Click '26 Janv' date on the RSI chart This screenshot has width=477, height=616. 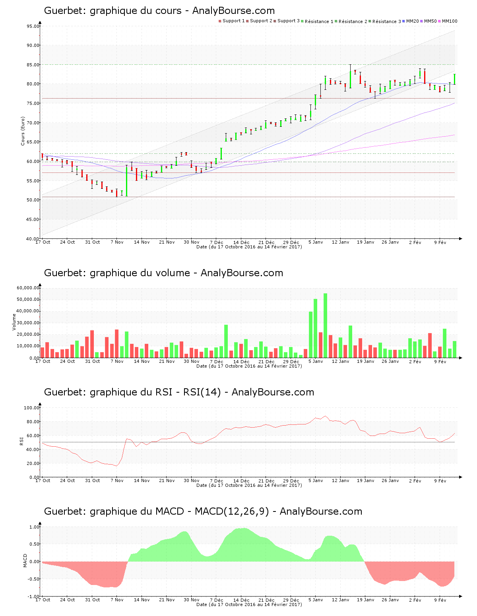[390, 480]
